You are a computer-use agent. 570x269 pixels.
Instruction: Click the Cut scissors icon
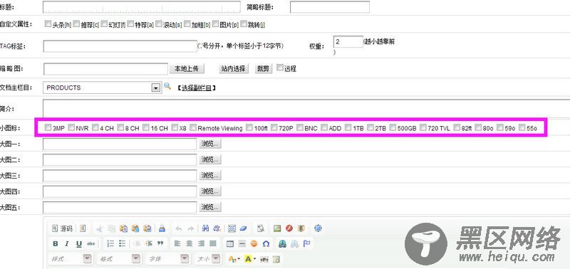[100, 228]
